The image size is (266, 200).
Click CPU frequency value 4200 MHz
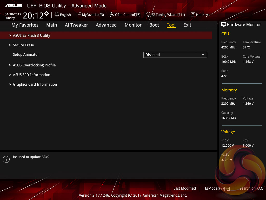(x=228, y=47)
